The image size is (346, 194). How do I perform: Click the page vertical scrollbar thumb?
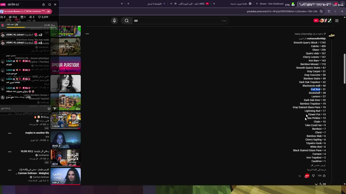coord(344,69)
